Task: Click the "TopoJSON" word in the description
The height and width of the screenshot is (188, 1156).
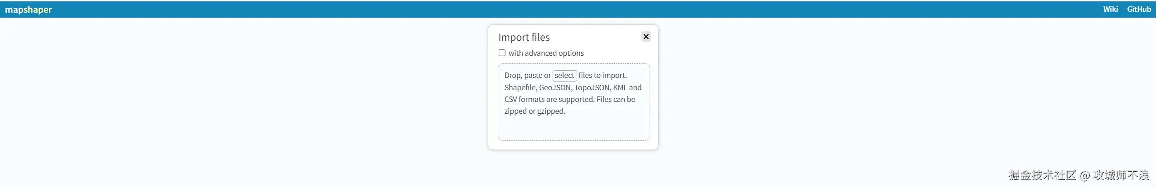Action: [x=592, y=87]
